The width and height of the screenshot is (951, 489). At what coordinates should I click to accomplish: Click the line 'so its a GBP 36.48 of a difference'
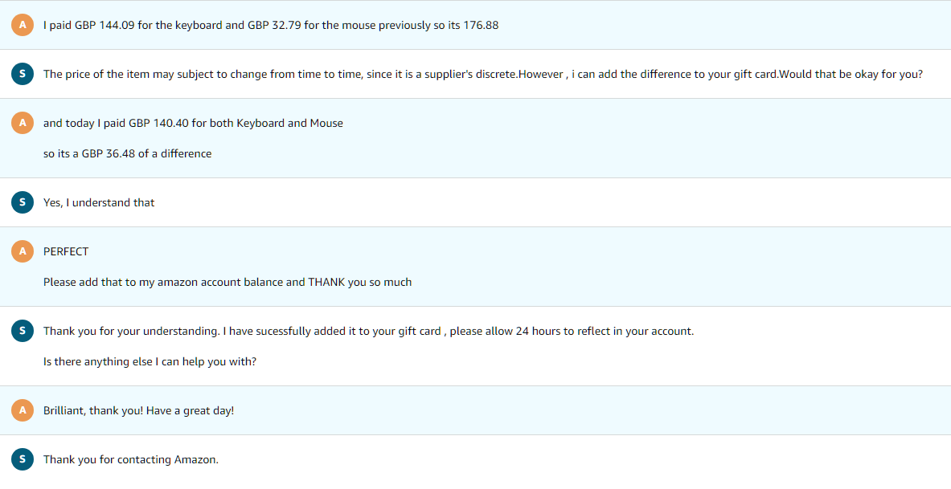pyautogui.click(x=127, y=154)
